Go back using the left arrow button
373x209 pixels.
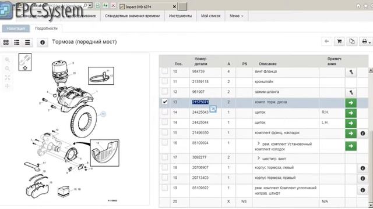326,41
